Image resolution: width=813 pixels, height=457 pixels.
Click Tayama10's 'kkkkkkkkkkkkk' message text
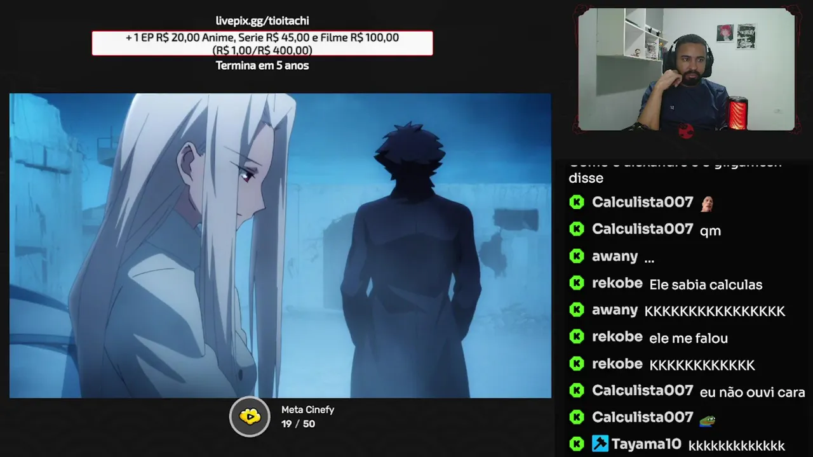(737, 446)
